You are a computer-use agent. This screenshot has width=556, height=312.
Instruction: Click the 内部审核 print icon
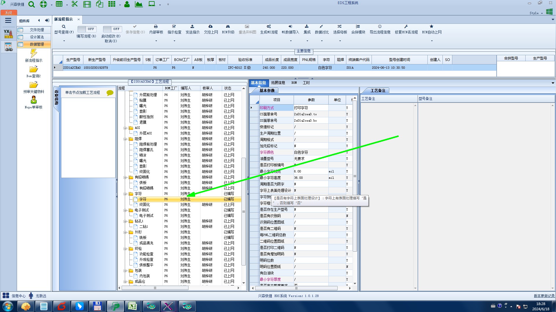tap(156, 27)
